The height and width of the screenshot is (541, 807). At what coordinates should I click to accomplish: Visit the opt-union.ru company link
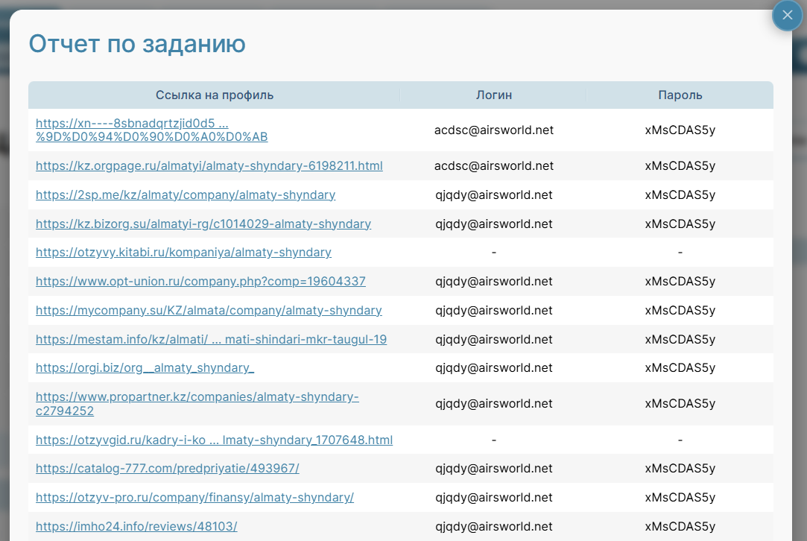pyautogui.click(x=200, y=282)
